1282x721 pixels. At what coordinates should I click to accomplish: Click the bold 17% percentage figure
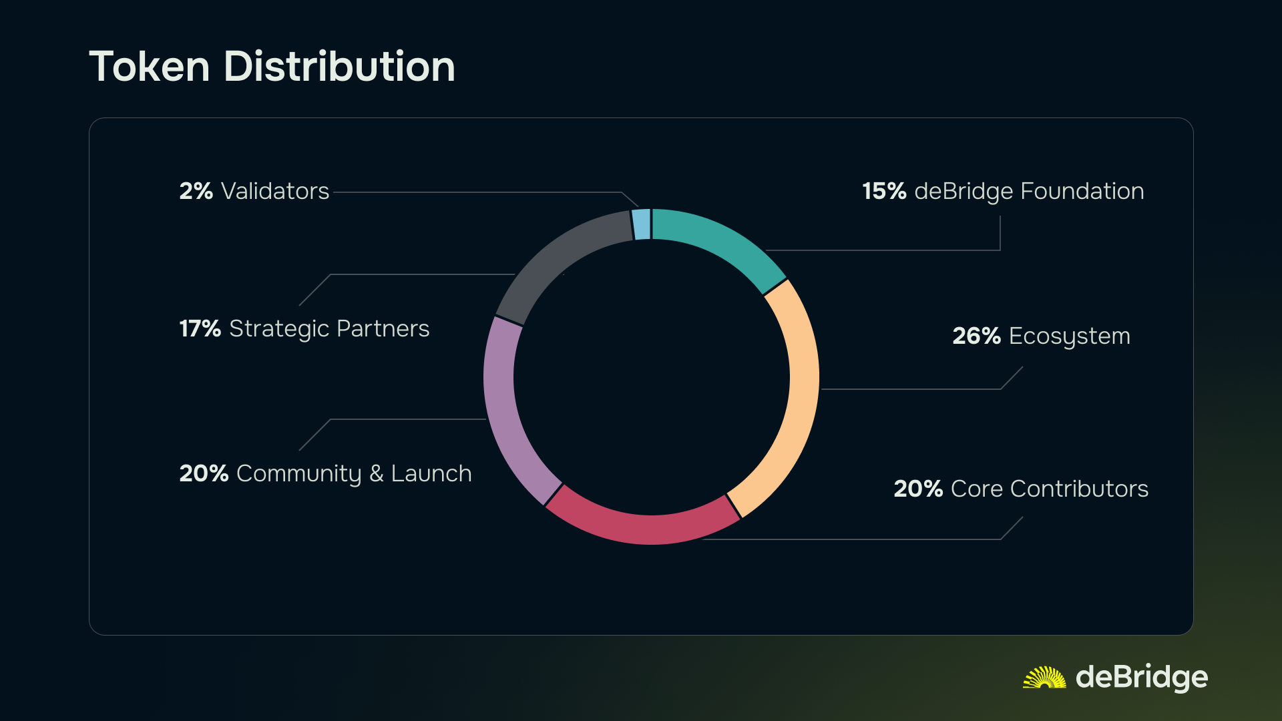[200, 328]
